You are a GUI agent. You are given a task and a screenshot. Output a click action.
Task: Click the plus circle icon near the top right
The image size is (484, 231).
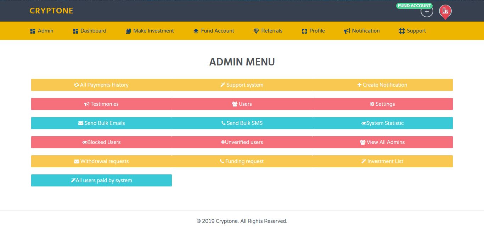pos(427,11)
